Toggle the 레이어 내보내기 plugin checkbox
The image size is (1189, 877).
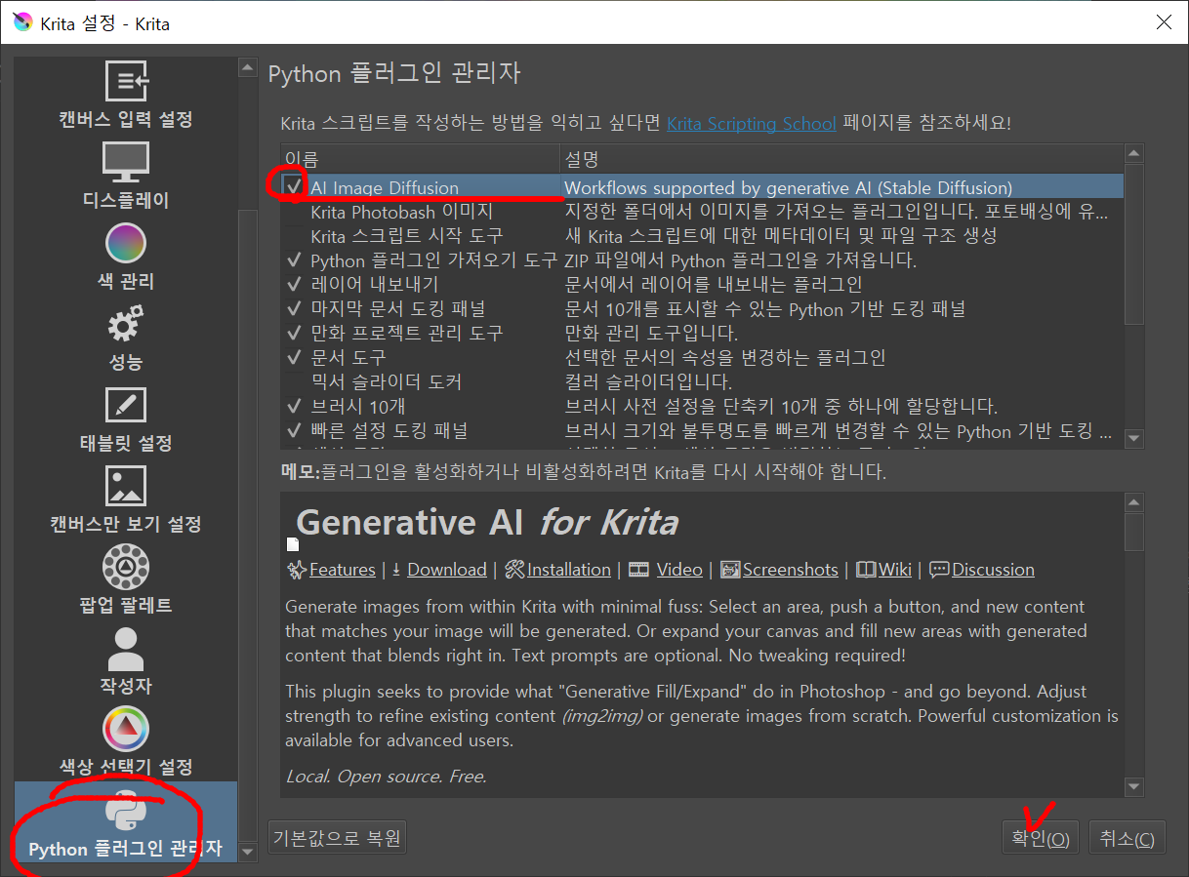(294, 285)
